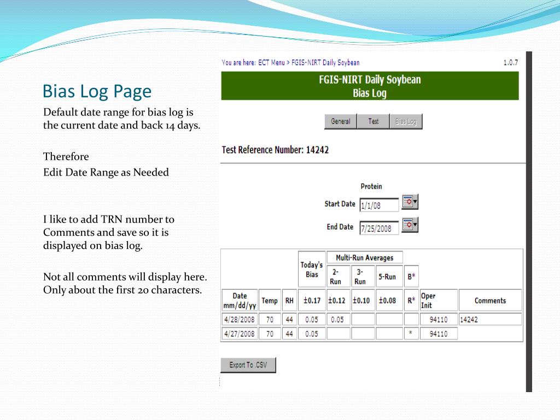
Task: Click the 5-Run header cell
Action: [x=389, y=276]
